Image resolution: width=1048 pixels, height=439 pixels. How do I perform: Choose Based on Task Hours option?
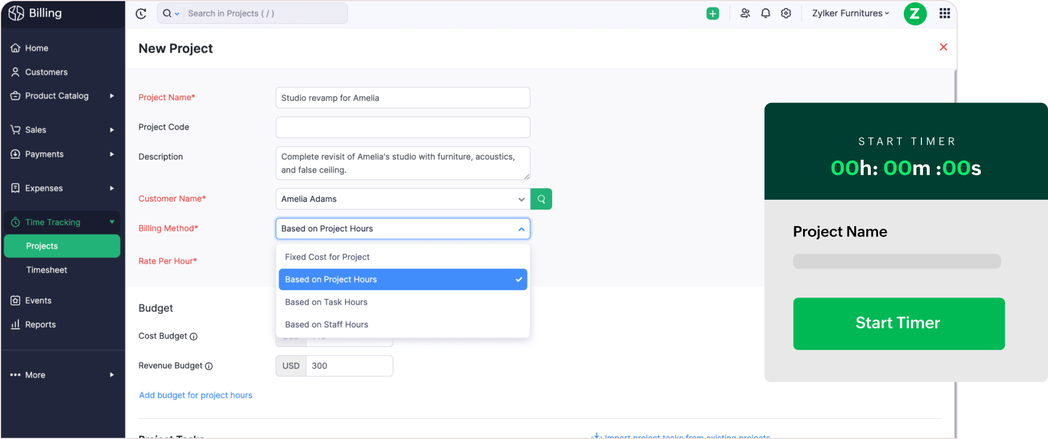click(326, 302)
